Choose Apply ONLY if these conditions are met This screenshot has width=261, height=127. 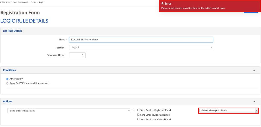tap(7, 83)
